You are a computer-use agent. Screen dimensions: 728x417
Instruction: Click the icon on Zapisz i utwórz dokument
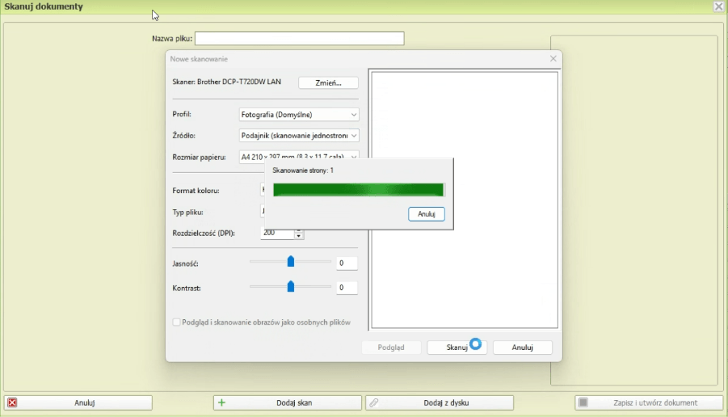click(583, 402)
